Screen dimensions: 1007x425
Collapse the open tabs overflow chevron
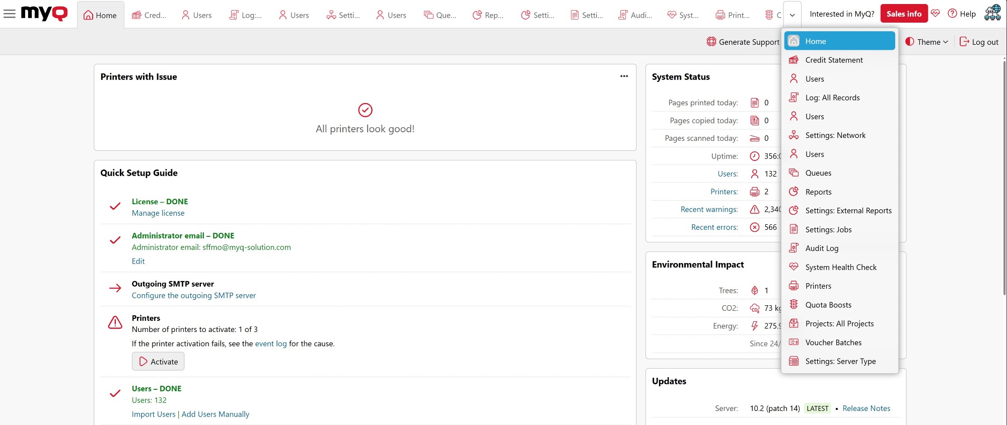coord(792,15)
